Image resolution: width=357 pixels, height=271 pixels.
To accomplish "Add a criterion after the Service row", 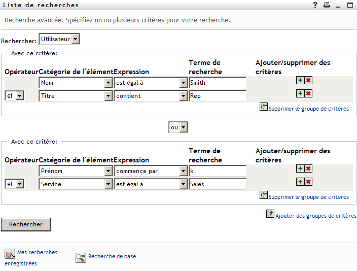I will [x=300, y=182].
